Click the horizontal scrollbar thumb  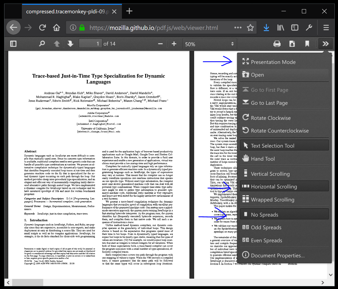pyautogui.click(x=28, y=282)
